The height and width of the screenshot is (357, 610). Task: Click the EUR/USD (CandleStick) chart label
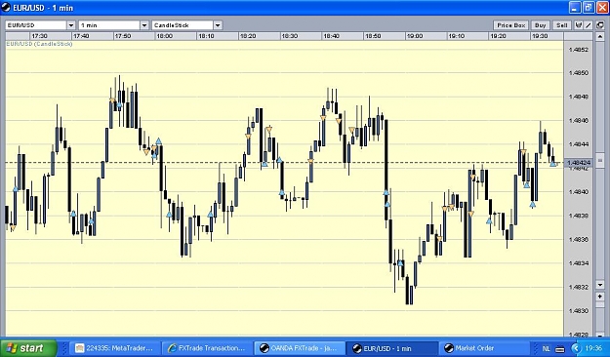(40, 44)
